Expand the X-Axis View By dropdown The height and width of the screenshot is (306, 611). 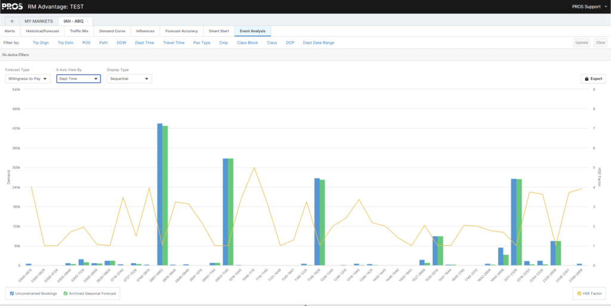pyautogui.click(x=78, y=79)
